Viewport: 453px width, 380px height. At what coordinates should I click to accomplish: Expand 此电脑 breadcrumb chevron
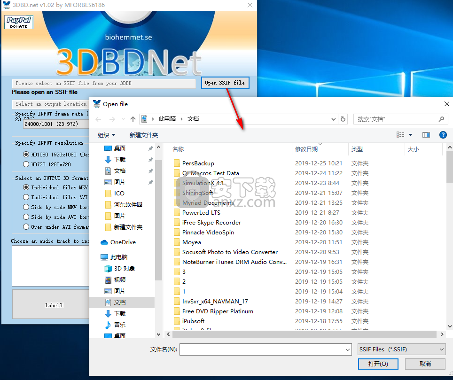pos(181,119)
